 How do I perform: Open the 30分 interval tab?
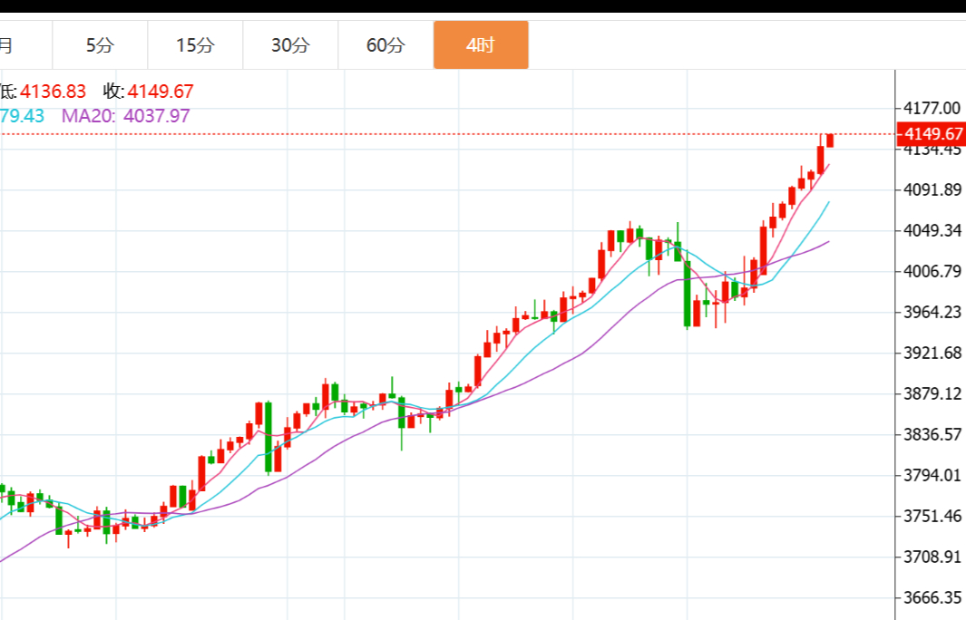point(290,45)
